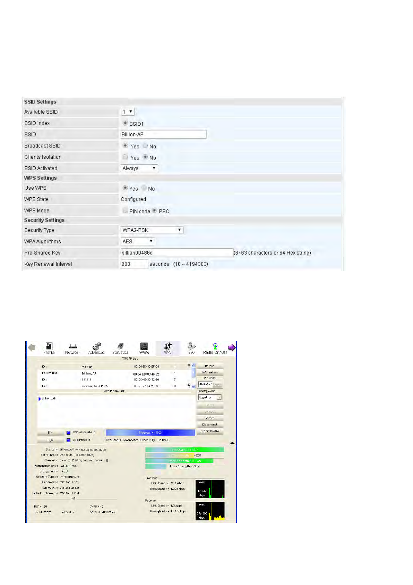This screenshot has height=585, width=413.
Task: Select the WPS icon in the toolbar
Action: 168,348
